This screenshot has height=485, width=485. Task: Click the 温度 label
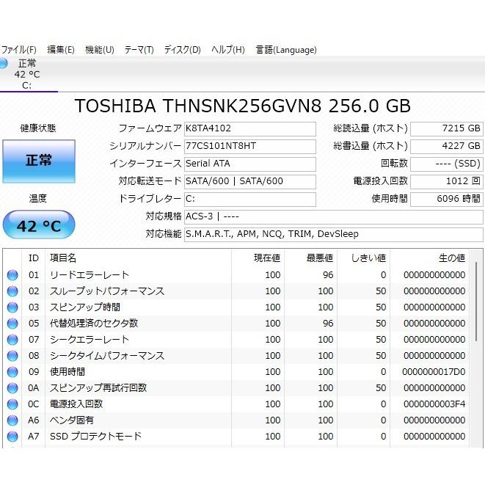pyautogui.click(x=37, y=198)
